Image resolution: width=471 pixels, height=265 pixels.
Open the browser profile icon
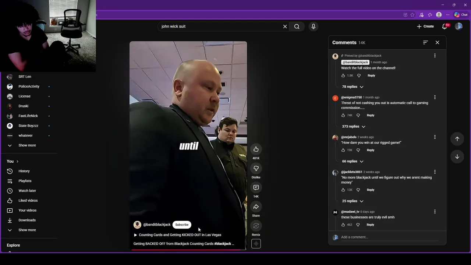(x=439, y=15)
